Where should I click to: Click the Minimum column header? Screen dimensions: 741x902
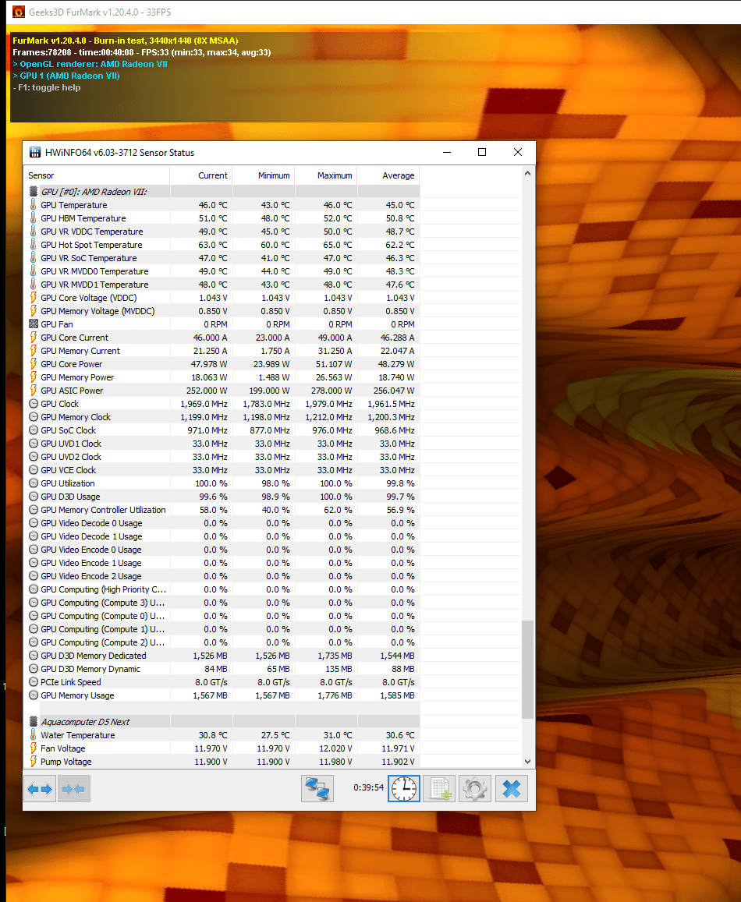point(264,175)
